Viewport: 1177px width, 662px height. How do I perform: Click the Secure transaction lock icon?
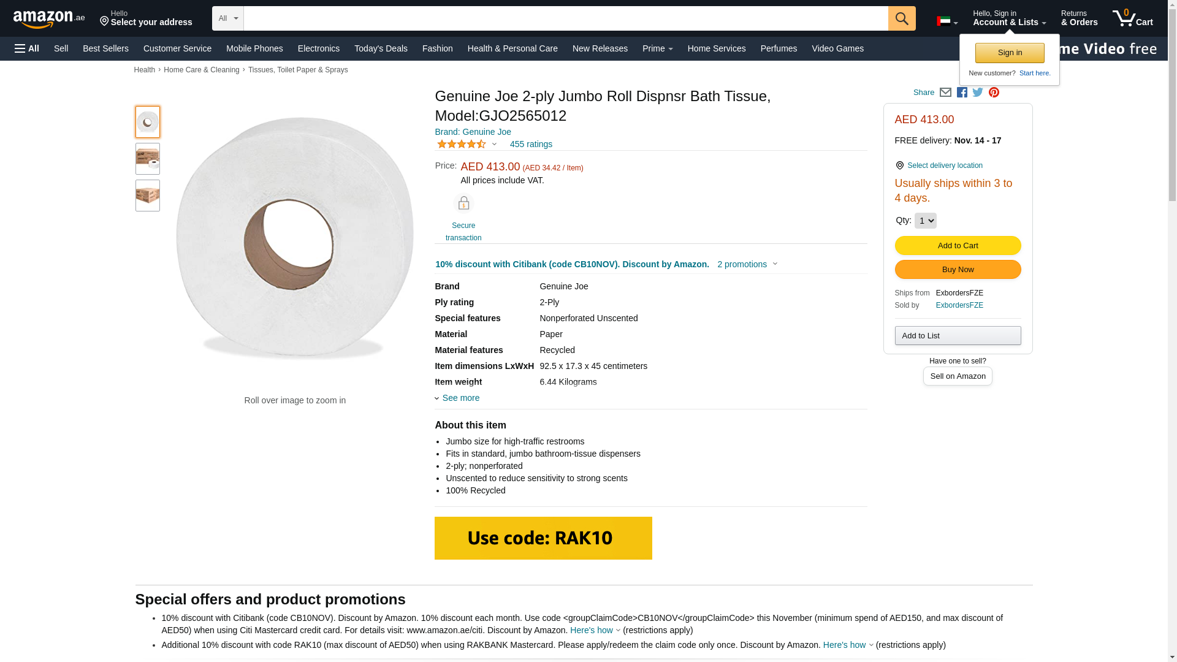click(x=463, y=204)
